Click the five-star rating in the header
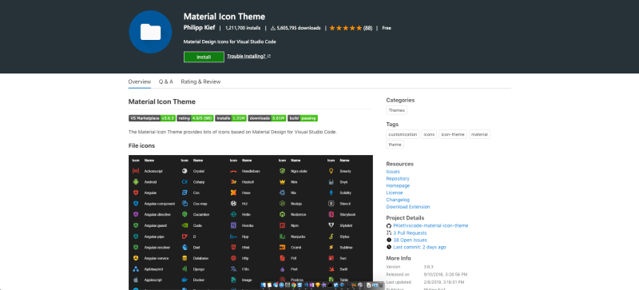 coord(346,28)
